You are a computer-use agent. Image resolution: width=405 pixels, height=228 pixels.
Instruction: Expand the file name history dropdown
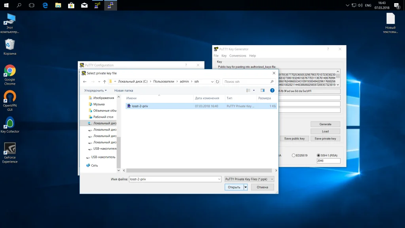click(x=219, y=179)
